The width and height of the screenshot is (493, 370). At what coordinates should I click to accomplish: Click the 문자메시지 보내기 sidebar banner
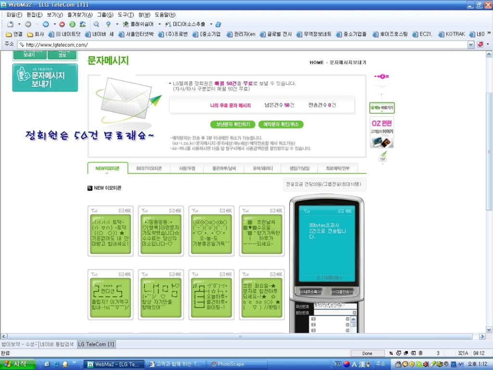click(x=45, y=78)
